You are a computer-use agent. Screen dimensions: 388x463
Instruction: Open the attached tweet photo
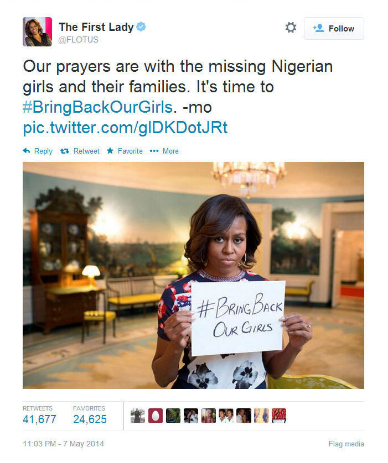193,275
